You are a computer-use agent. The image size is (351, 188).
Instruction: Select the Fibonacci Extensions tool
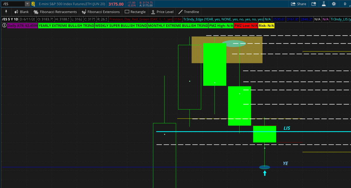100,12
